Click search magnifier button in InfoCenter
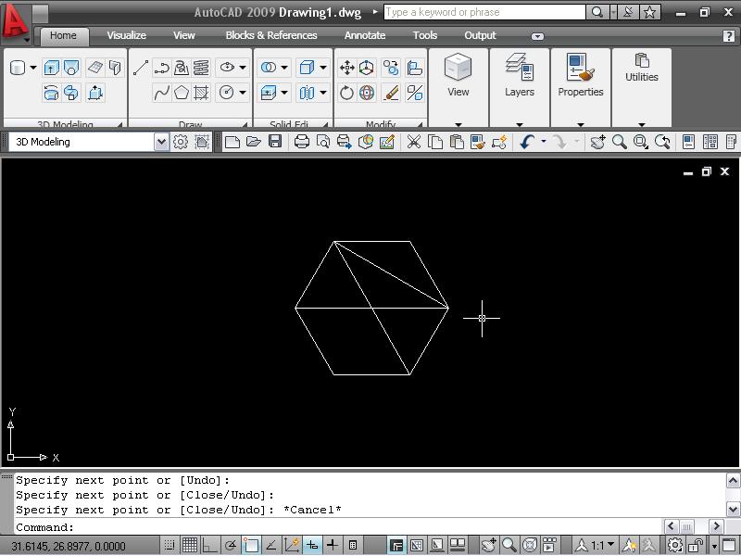The width and height of the screenshot is (741, 556). [x=597, y=12]
